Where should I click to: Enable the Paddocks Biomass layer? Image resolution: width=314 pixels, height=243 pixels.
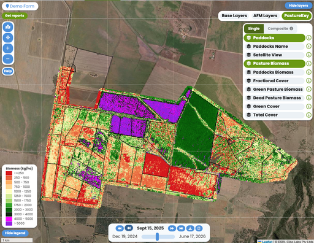point(274,72)
